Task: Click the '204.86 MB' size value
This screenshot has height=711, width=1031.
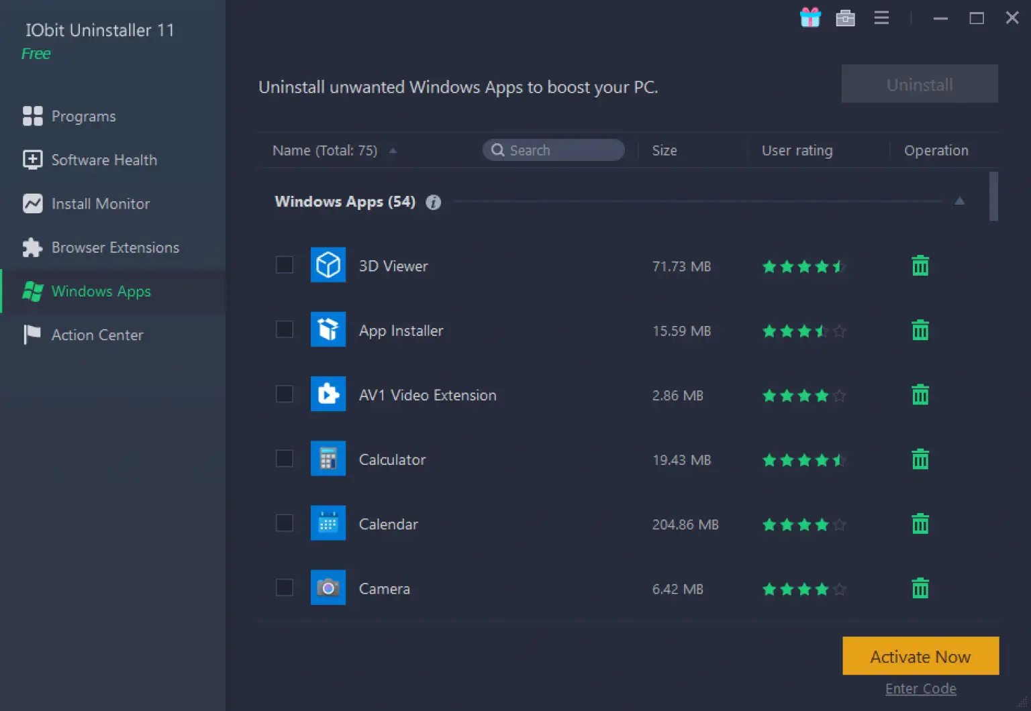Action: tap(685, 525)
